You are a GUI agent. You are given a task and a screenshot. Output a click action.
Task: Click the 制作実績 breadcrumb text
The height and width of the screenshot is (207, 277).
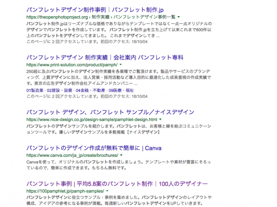click(x=101, y=17)
